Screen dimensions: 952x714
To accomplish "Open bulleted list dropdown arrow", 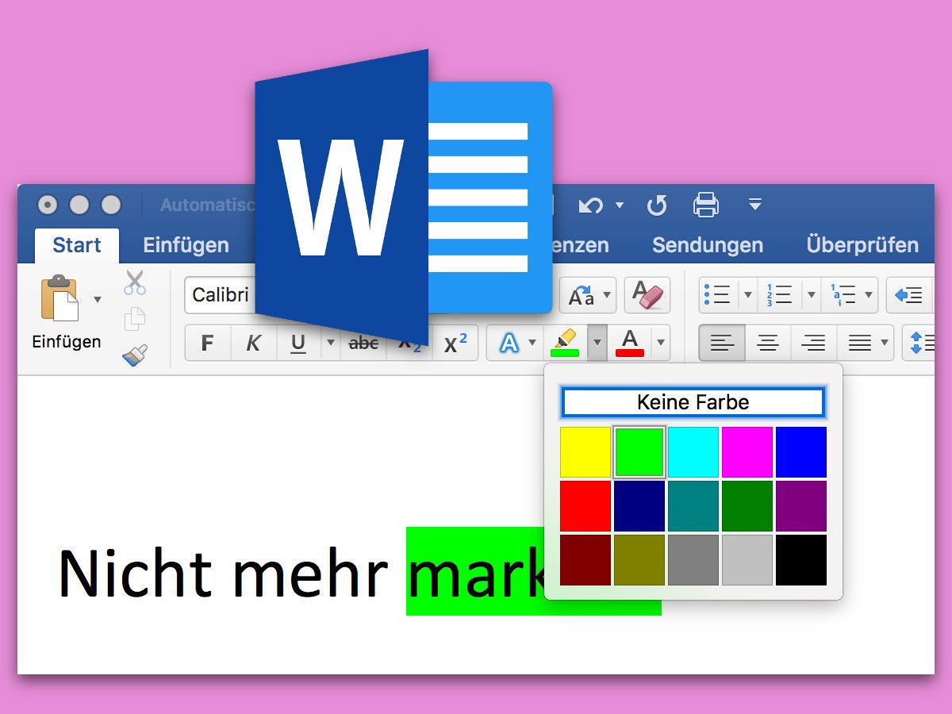I will pyautogui.click(x=747, y=295).
